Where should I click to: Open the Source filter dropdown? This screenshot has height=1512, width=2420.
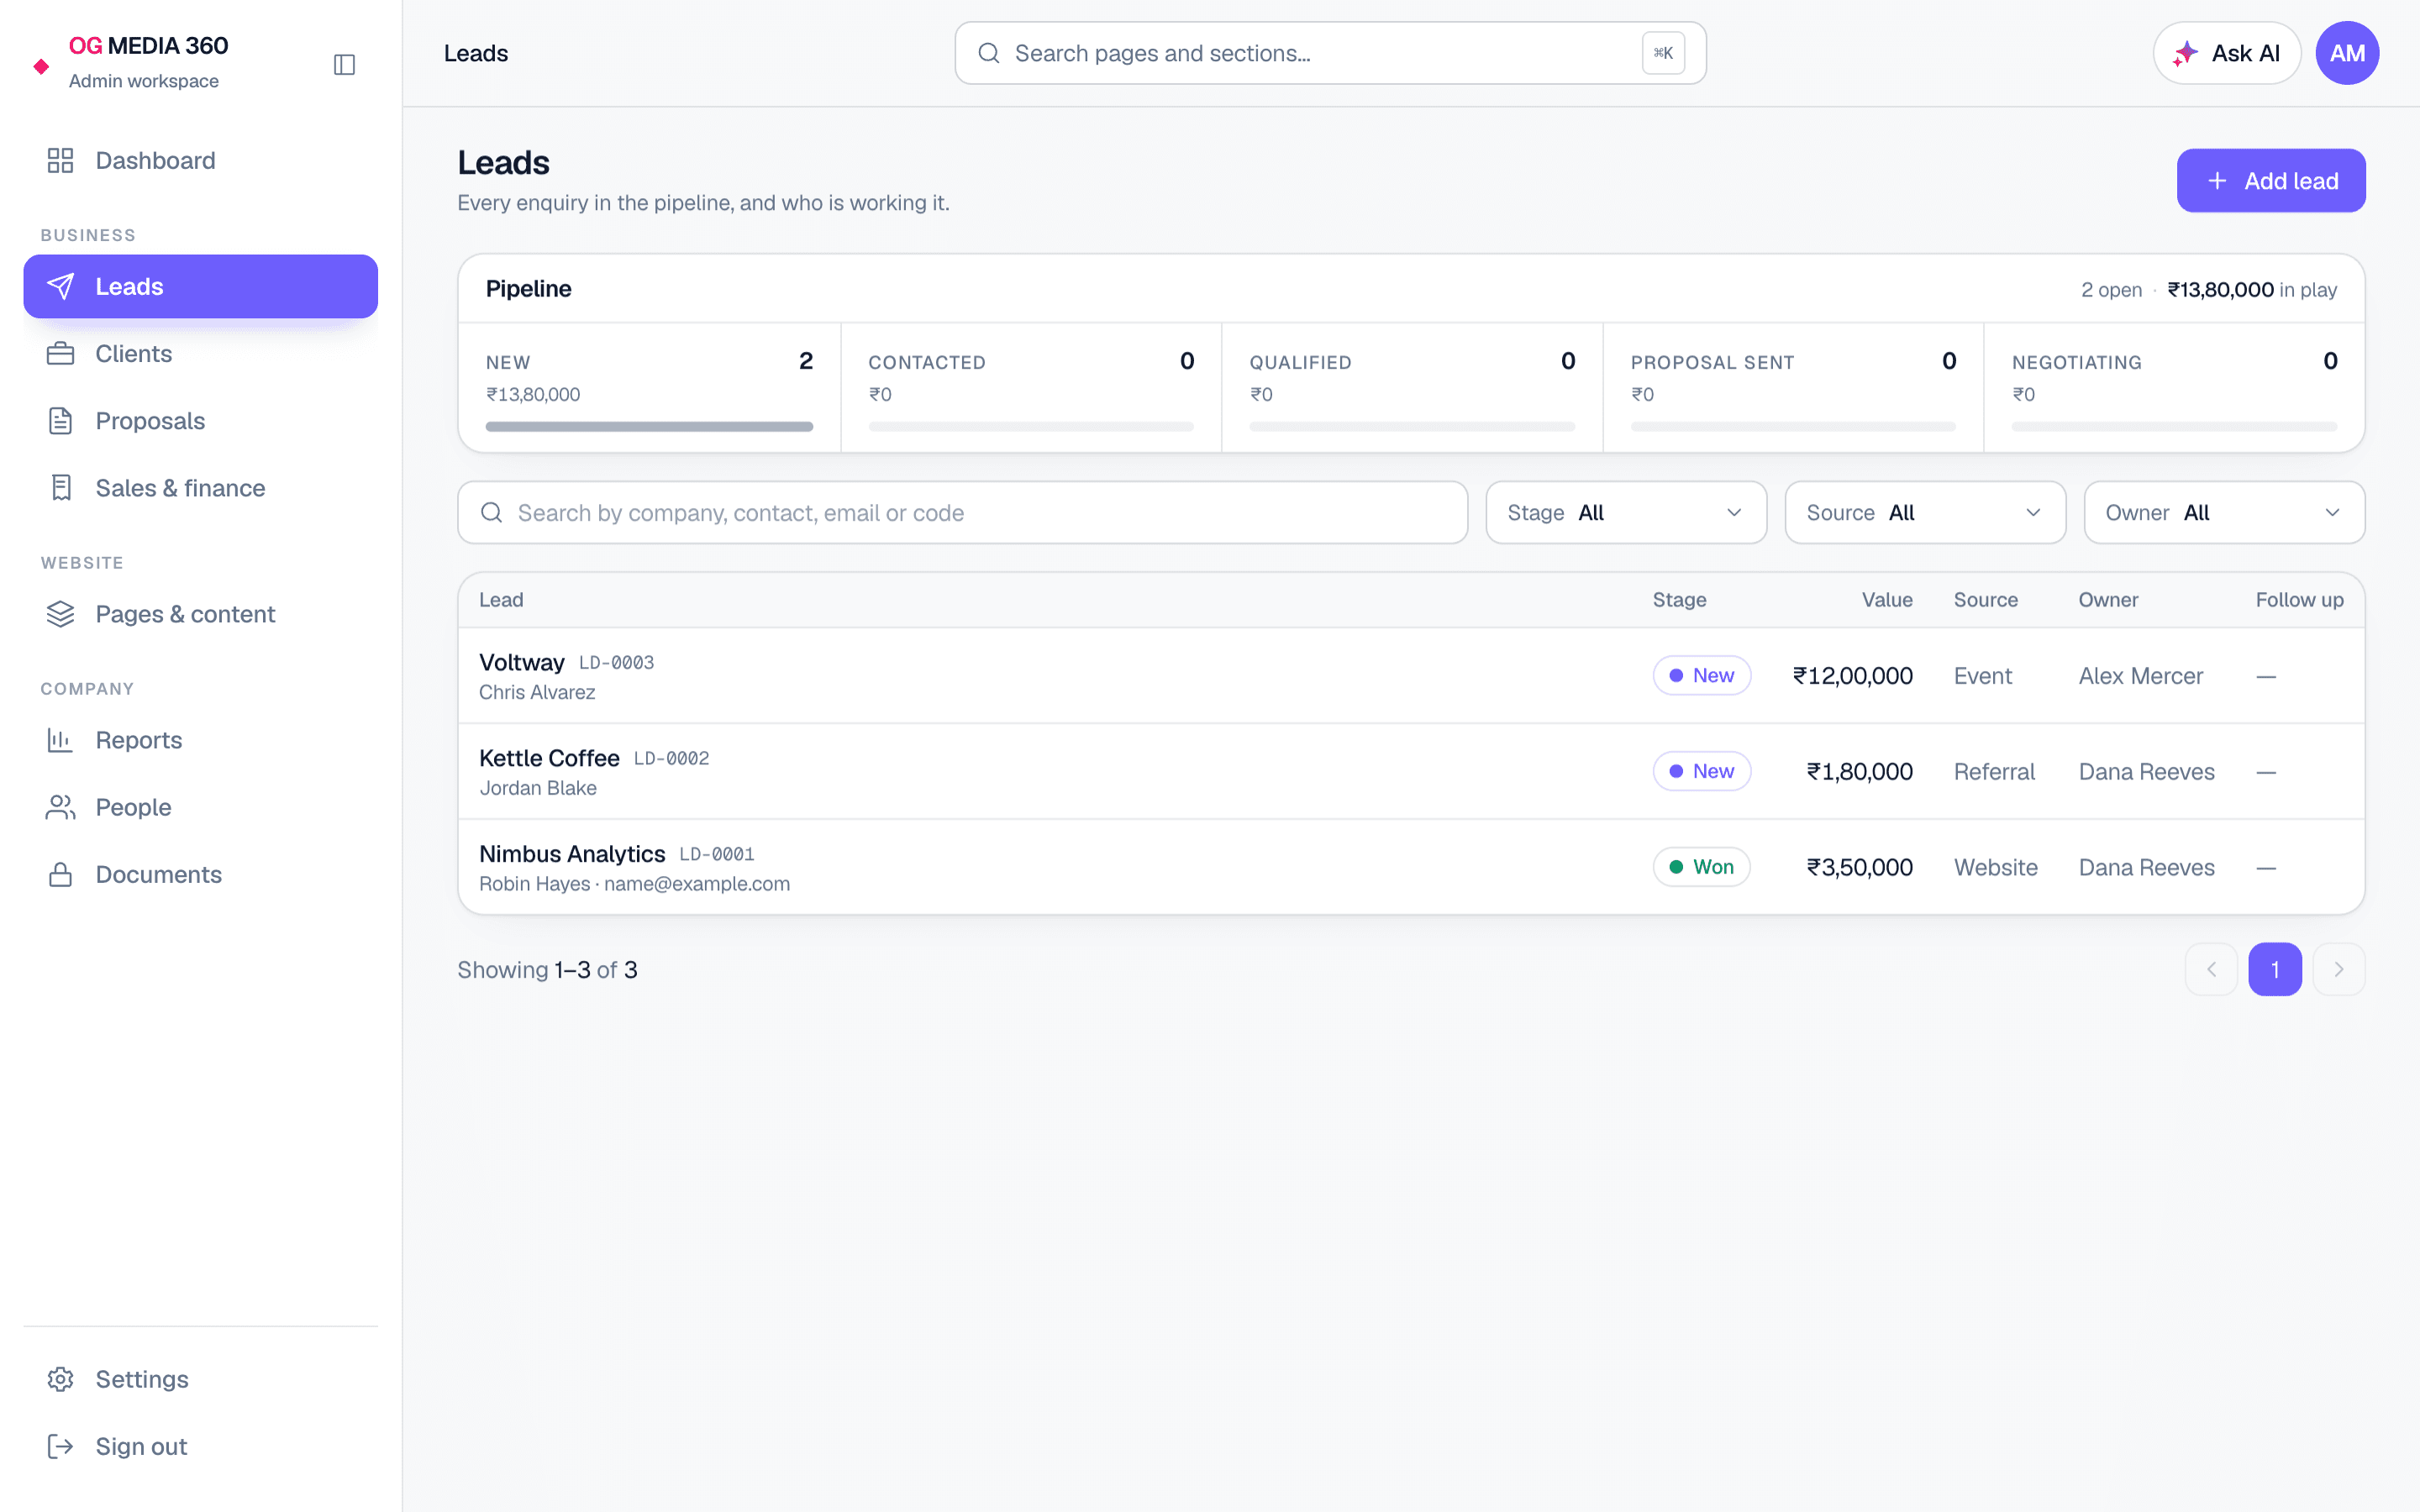tap(1925, 513)
